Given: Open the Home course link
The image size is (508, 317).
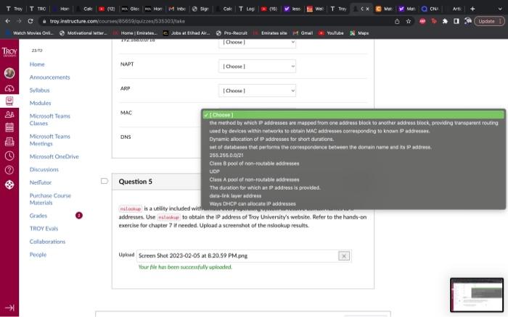Looking at the screenshot, I should coord(37,64).
